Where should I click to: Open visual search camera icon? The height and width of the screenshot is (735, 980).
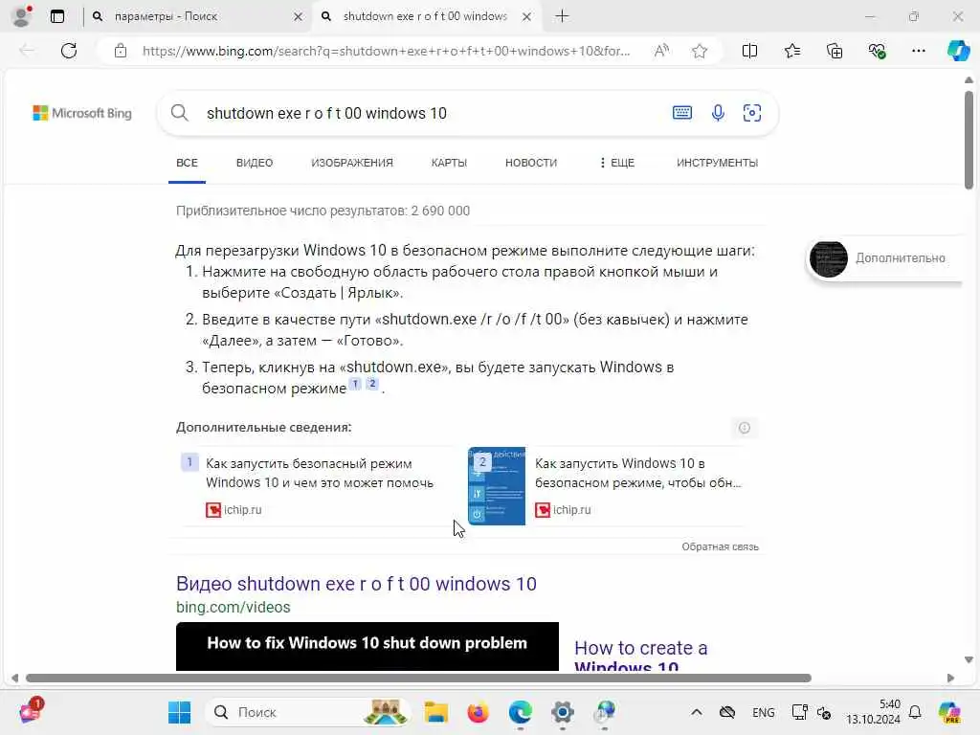(x=752, y=113)
